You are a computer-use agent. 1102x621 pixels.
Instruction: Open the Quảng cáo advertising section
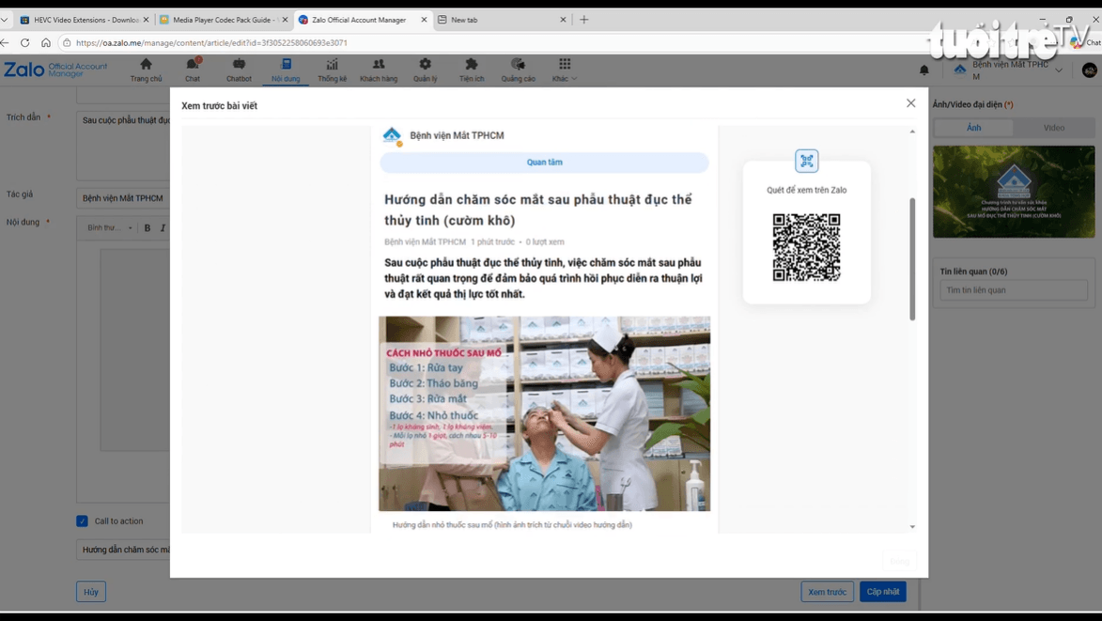coord(517,68)
